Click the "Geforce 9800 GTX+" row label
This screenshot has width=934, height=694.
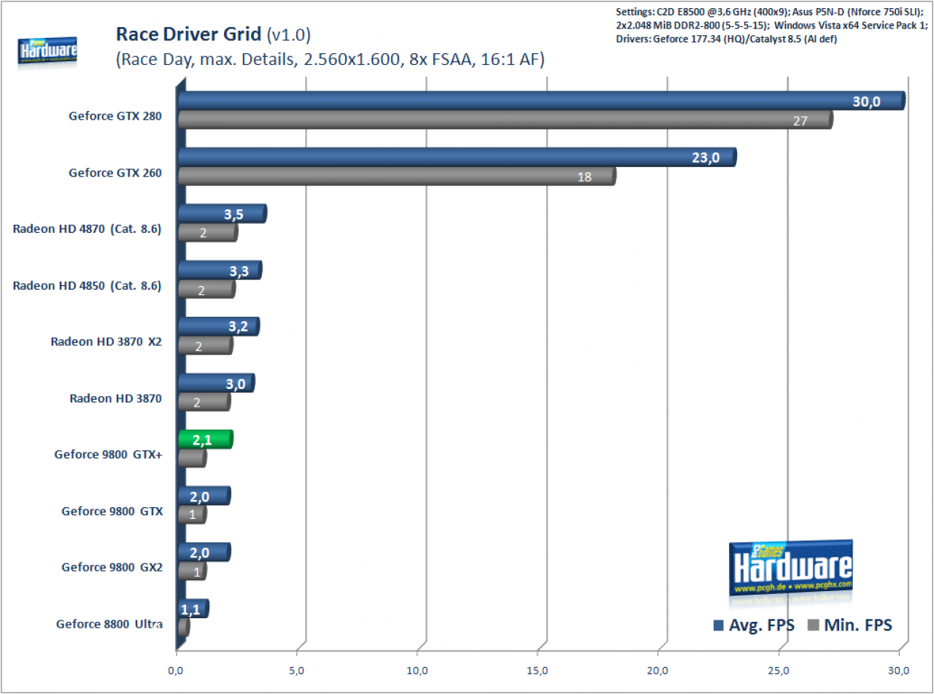pos(108,454)
